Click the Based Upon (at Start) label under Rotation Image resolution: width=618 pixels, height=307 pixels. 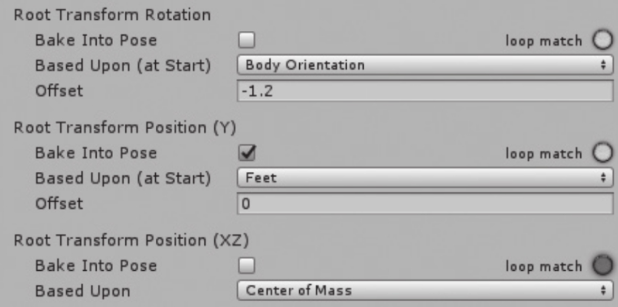coord(123,66)
